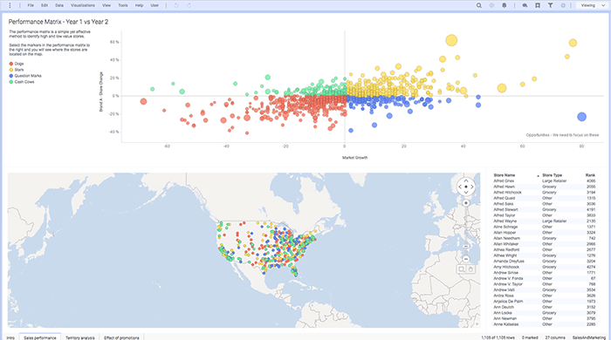Screen dimensions: 611x340
Task: Zoom in on the map with the plus button
Action: pyautogui.click(x=465, y=203)
